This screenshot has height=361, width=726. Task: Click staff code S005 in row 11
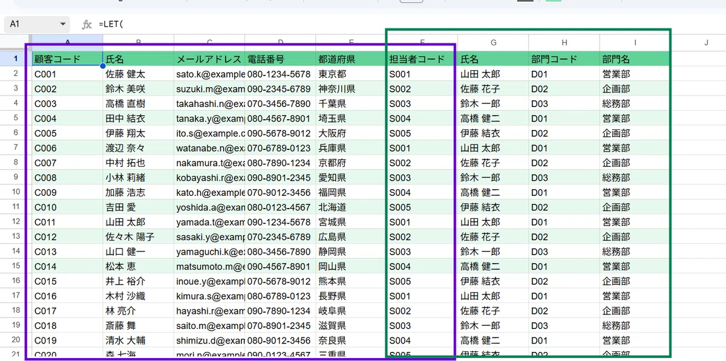tap(422, 207)
